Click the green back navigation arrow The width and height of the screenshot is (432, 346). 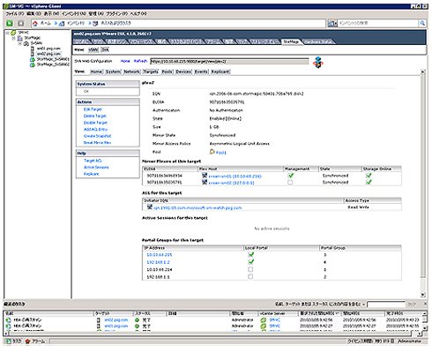[10, 23]
